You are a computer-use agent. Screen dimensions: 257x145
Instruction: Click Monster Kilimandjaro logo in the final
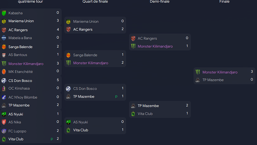(x=198, y=72)
